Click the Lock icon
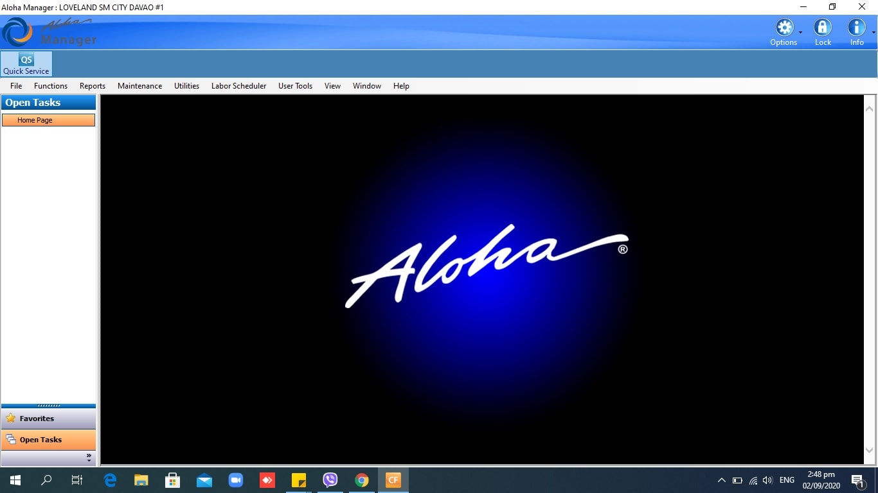This screenshot has width=878, height=493. coord(823,28)
